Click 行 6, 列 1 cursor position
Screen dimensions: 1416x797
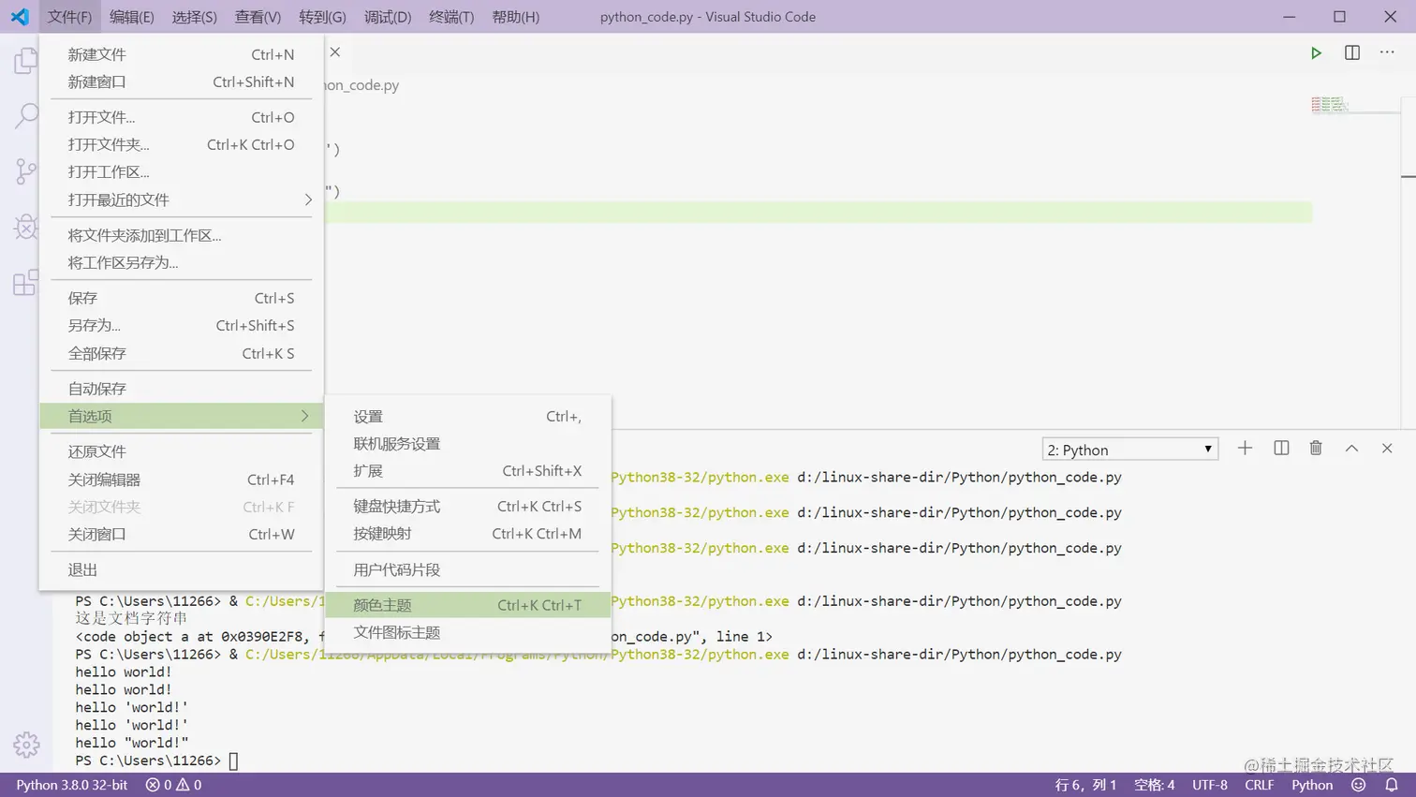[1085, 785]
